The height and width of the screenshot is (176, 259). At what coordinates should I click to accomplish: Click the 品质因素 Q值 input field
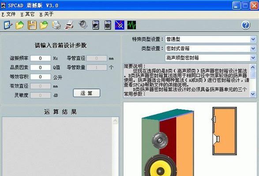[x=41, y=67]
